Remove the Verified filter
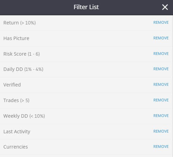Viewport: 173px width, 157px height. point(161,84)
